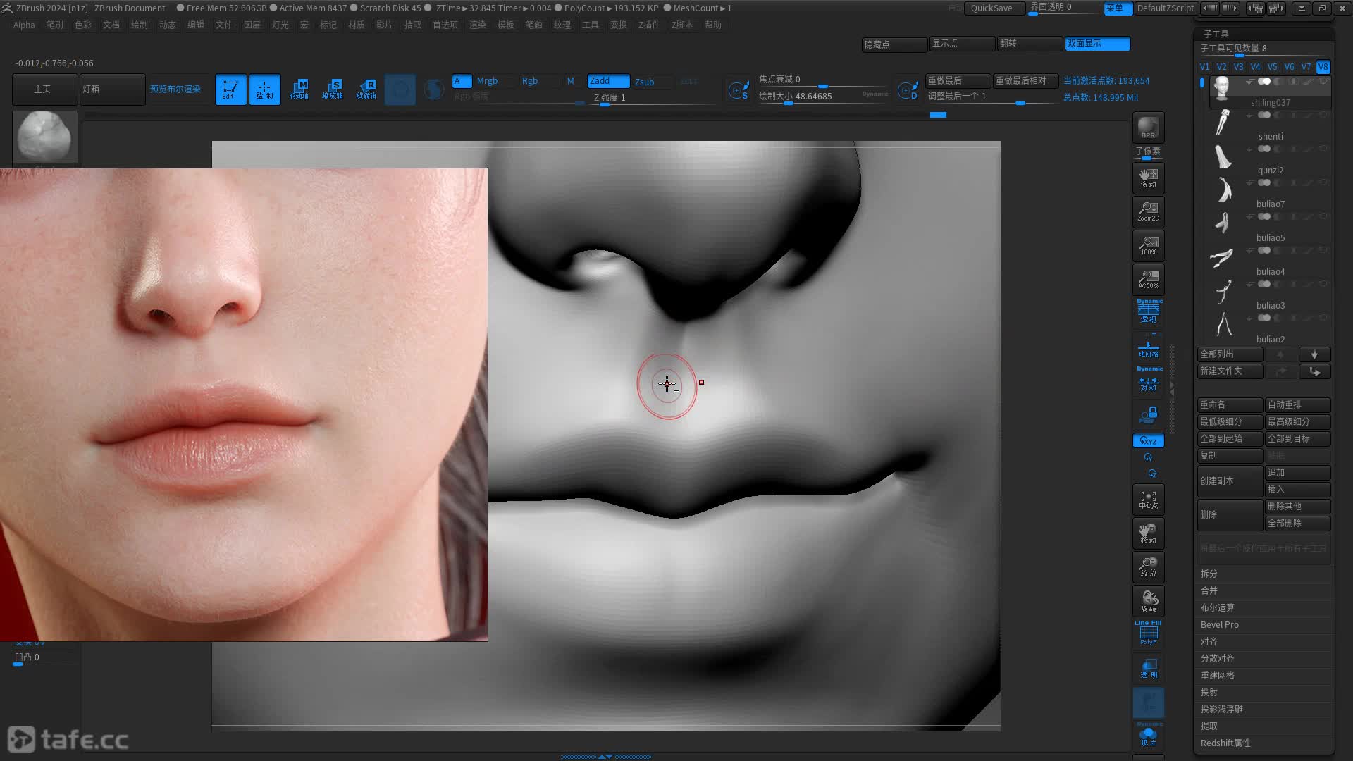The height and width of the screenshot is (761, 1353).
Task: Click the Delete Other (删除其他) button
Action: click(1298, 506)
